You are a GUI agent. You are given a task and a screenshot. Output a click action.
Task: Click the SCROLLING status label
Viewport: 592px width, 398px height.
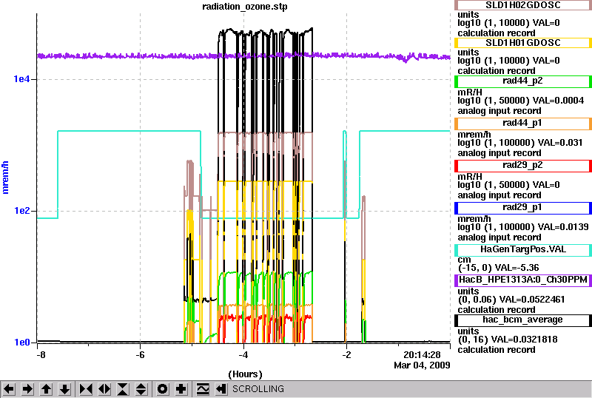[258, 389]
